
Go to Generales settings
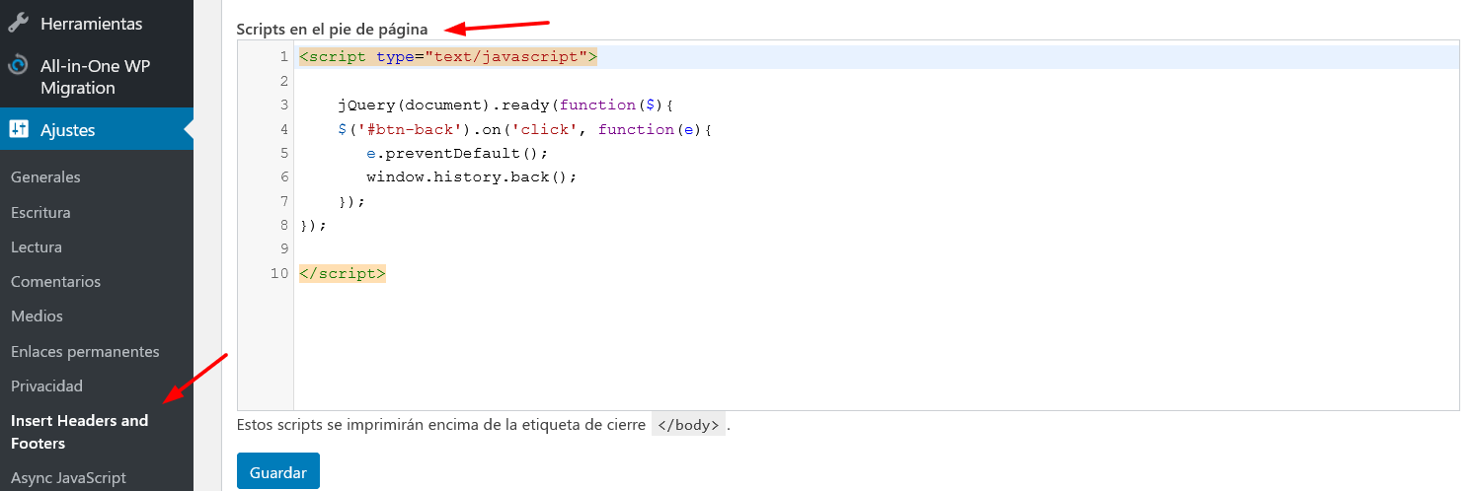tap(45, 177)
